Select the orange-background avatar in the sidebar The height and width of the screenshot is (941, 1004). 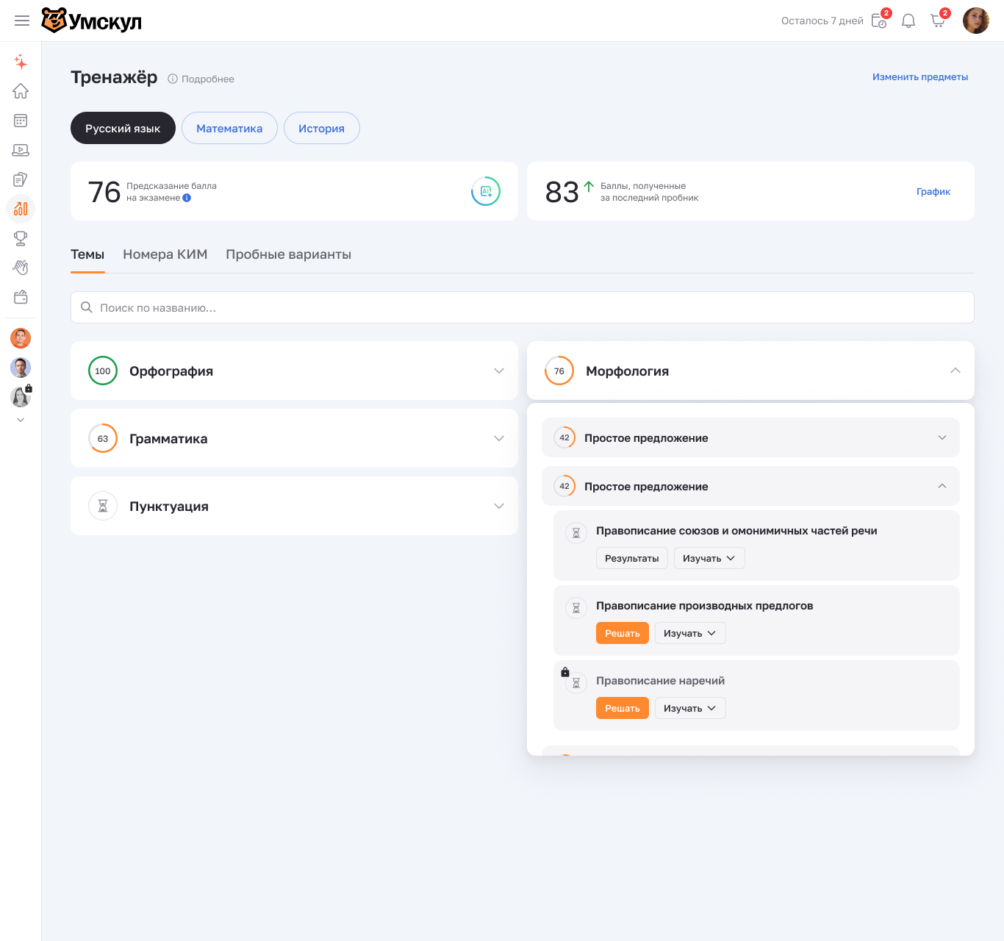pos(21,338)
